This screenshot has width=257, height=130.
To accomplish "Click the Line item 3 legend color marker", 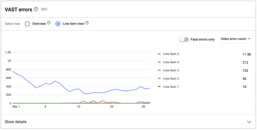I will [x=160, y=70].
